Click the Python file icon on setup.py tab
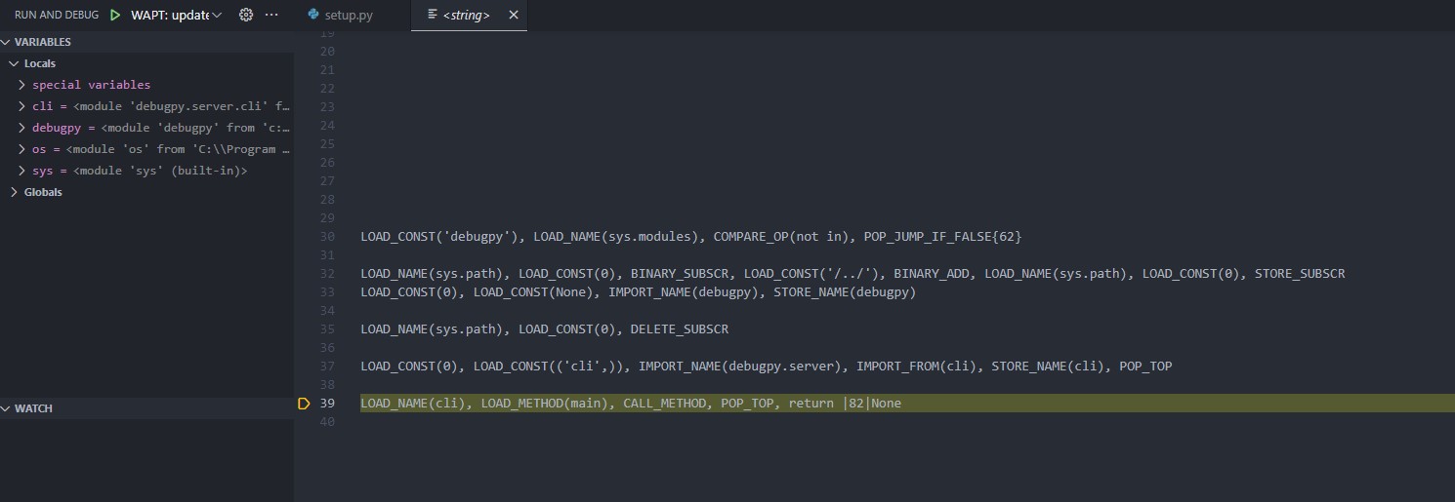Image resolution: width=1455 pixels, height=502 pixels. [x=313, y=16]
